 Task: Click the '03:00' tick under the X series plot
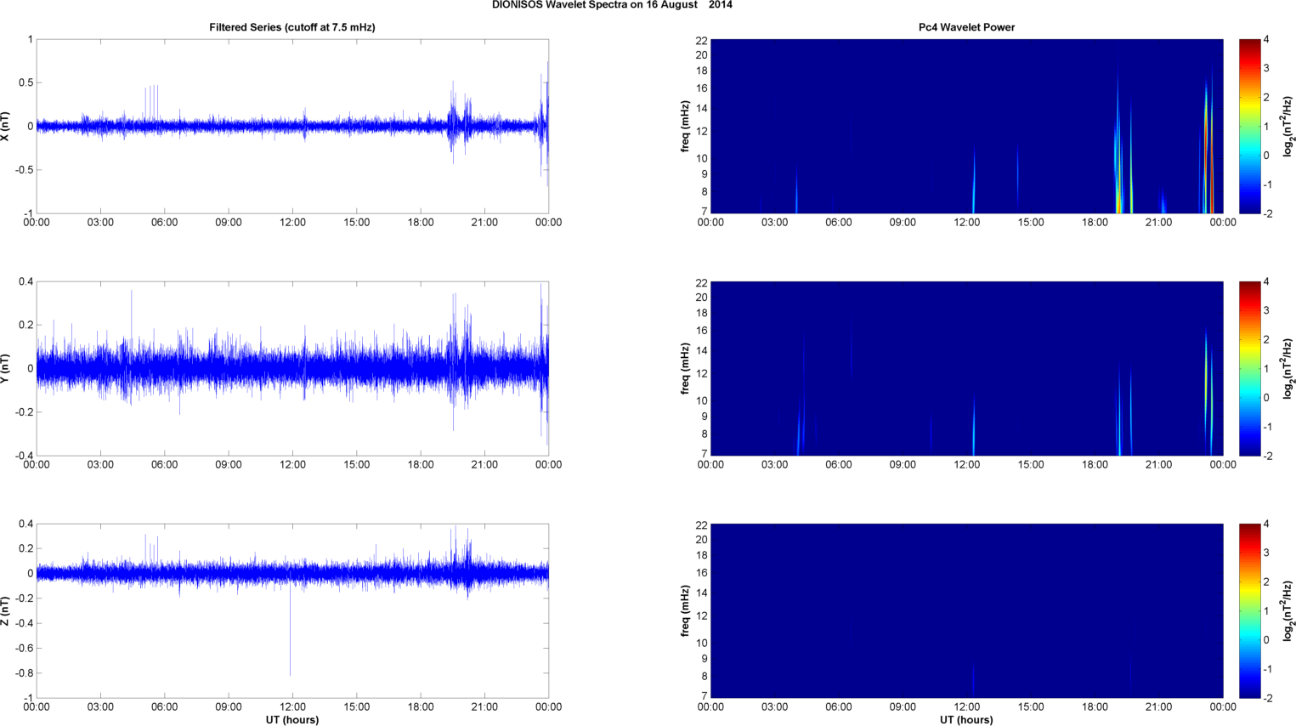pos(100,223)
